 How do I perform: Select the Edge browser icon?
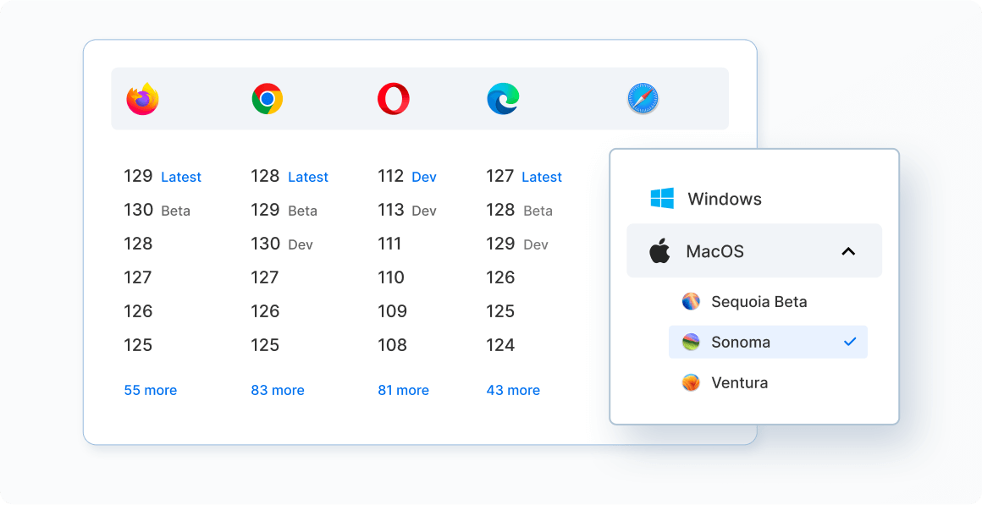coord(503,98)
